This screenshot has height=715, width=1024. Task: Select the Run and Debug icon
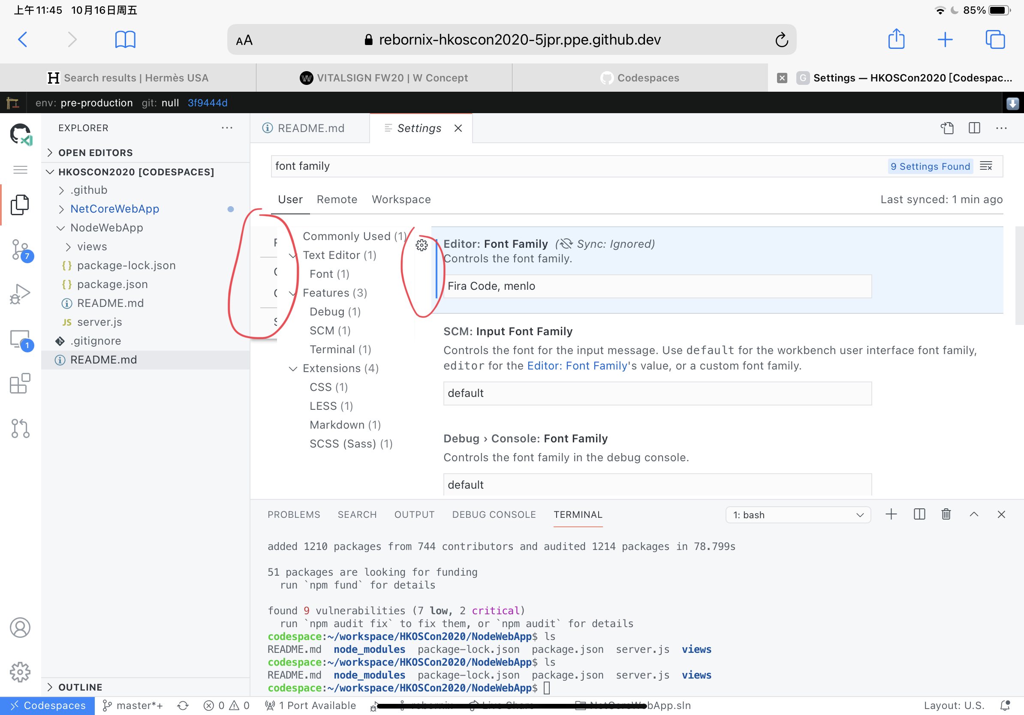[x=20, y=294]
